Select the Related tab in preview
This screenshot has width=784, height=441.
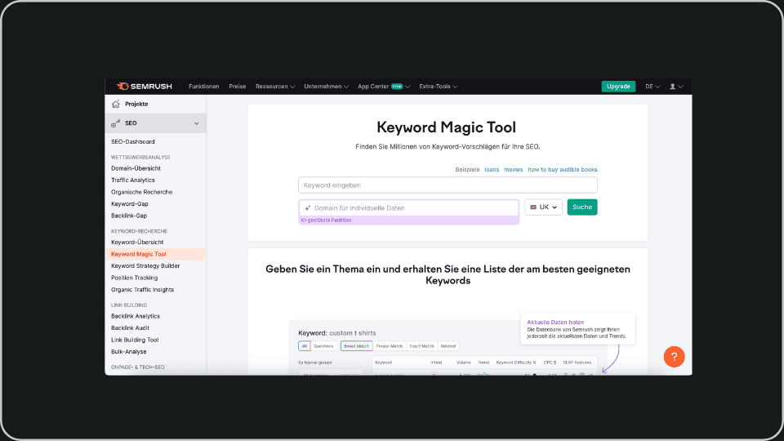pyautogui.click(x=448, y=346)
